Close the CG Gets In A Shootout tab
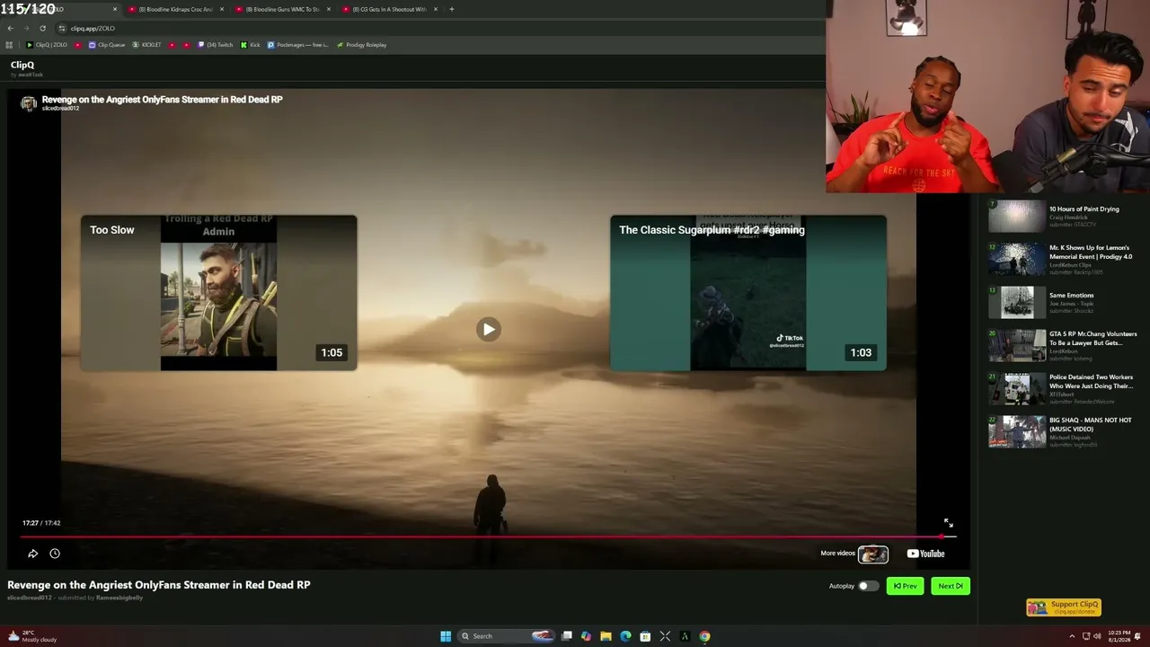 [x=436, y=9]
